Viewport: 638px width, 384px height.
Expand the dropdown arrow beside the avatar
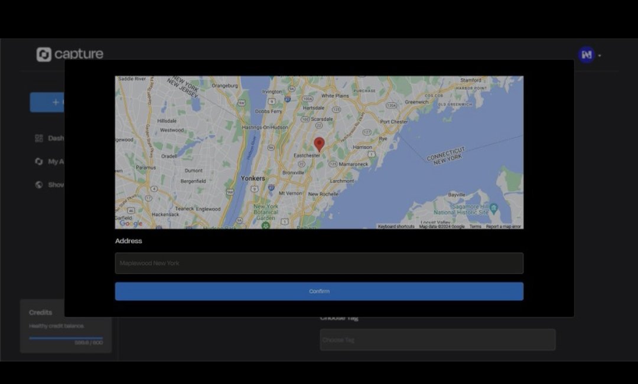pos(600,56)
